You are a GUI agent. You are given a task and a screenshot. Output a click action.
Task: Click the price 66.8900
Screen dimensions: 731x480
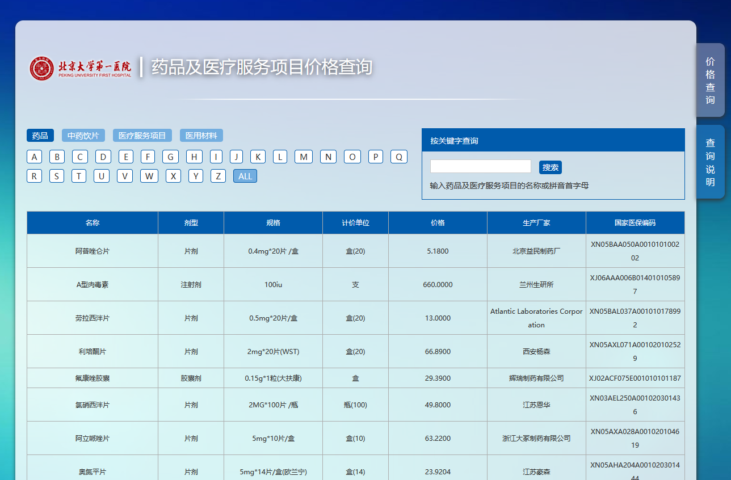pyautogui.click(x=438, y=351)
